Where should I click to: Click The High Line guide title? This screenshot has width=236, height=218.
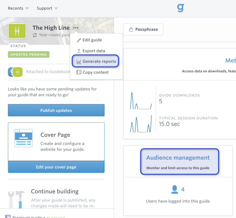coord(51,28)
